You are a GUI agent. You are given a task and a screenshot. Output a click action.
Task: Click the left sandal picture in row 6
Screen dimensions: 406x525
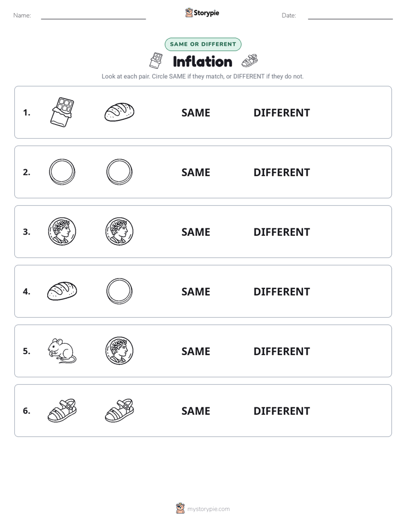62,410
